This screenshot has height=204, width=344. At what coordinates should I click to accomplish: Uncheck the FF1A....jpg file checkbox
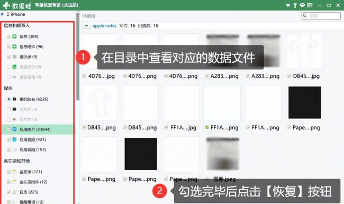pyautogui.click(x=166, y=127)
